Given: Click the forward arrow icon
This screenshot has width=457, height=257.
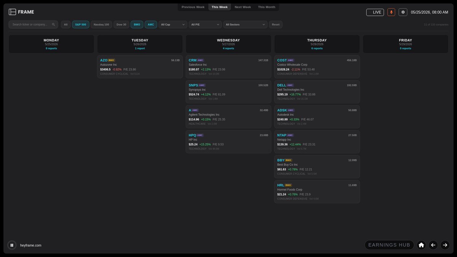Looking at the screenshot, I should pos(445,245).
